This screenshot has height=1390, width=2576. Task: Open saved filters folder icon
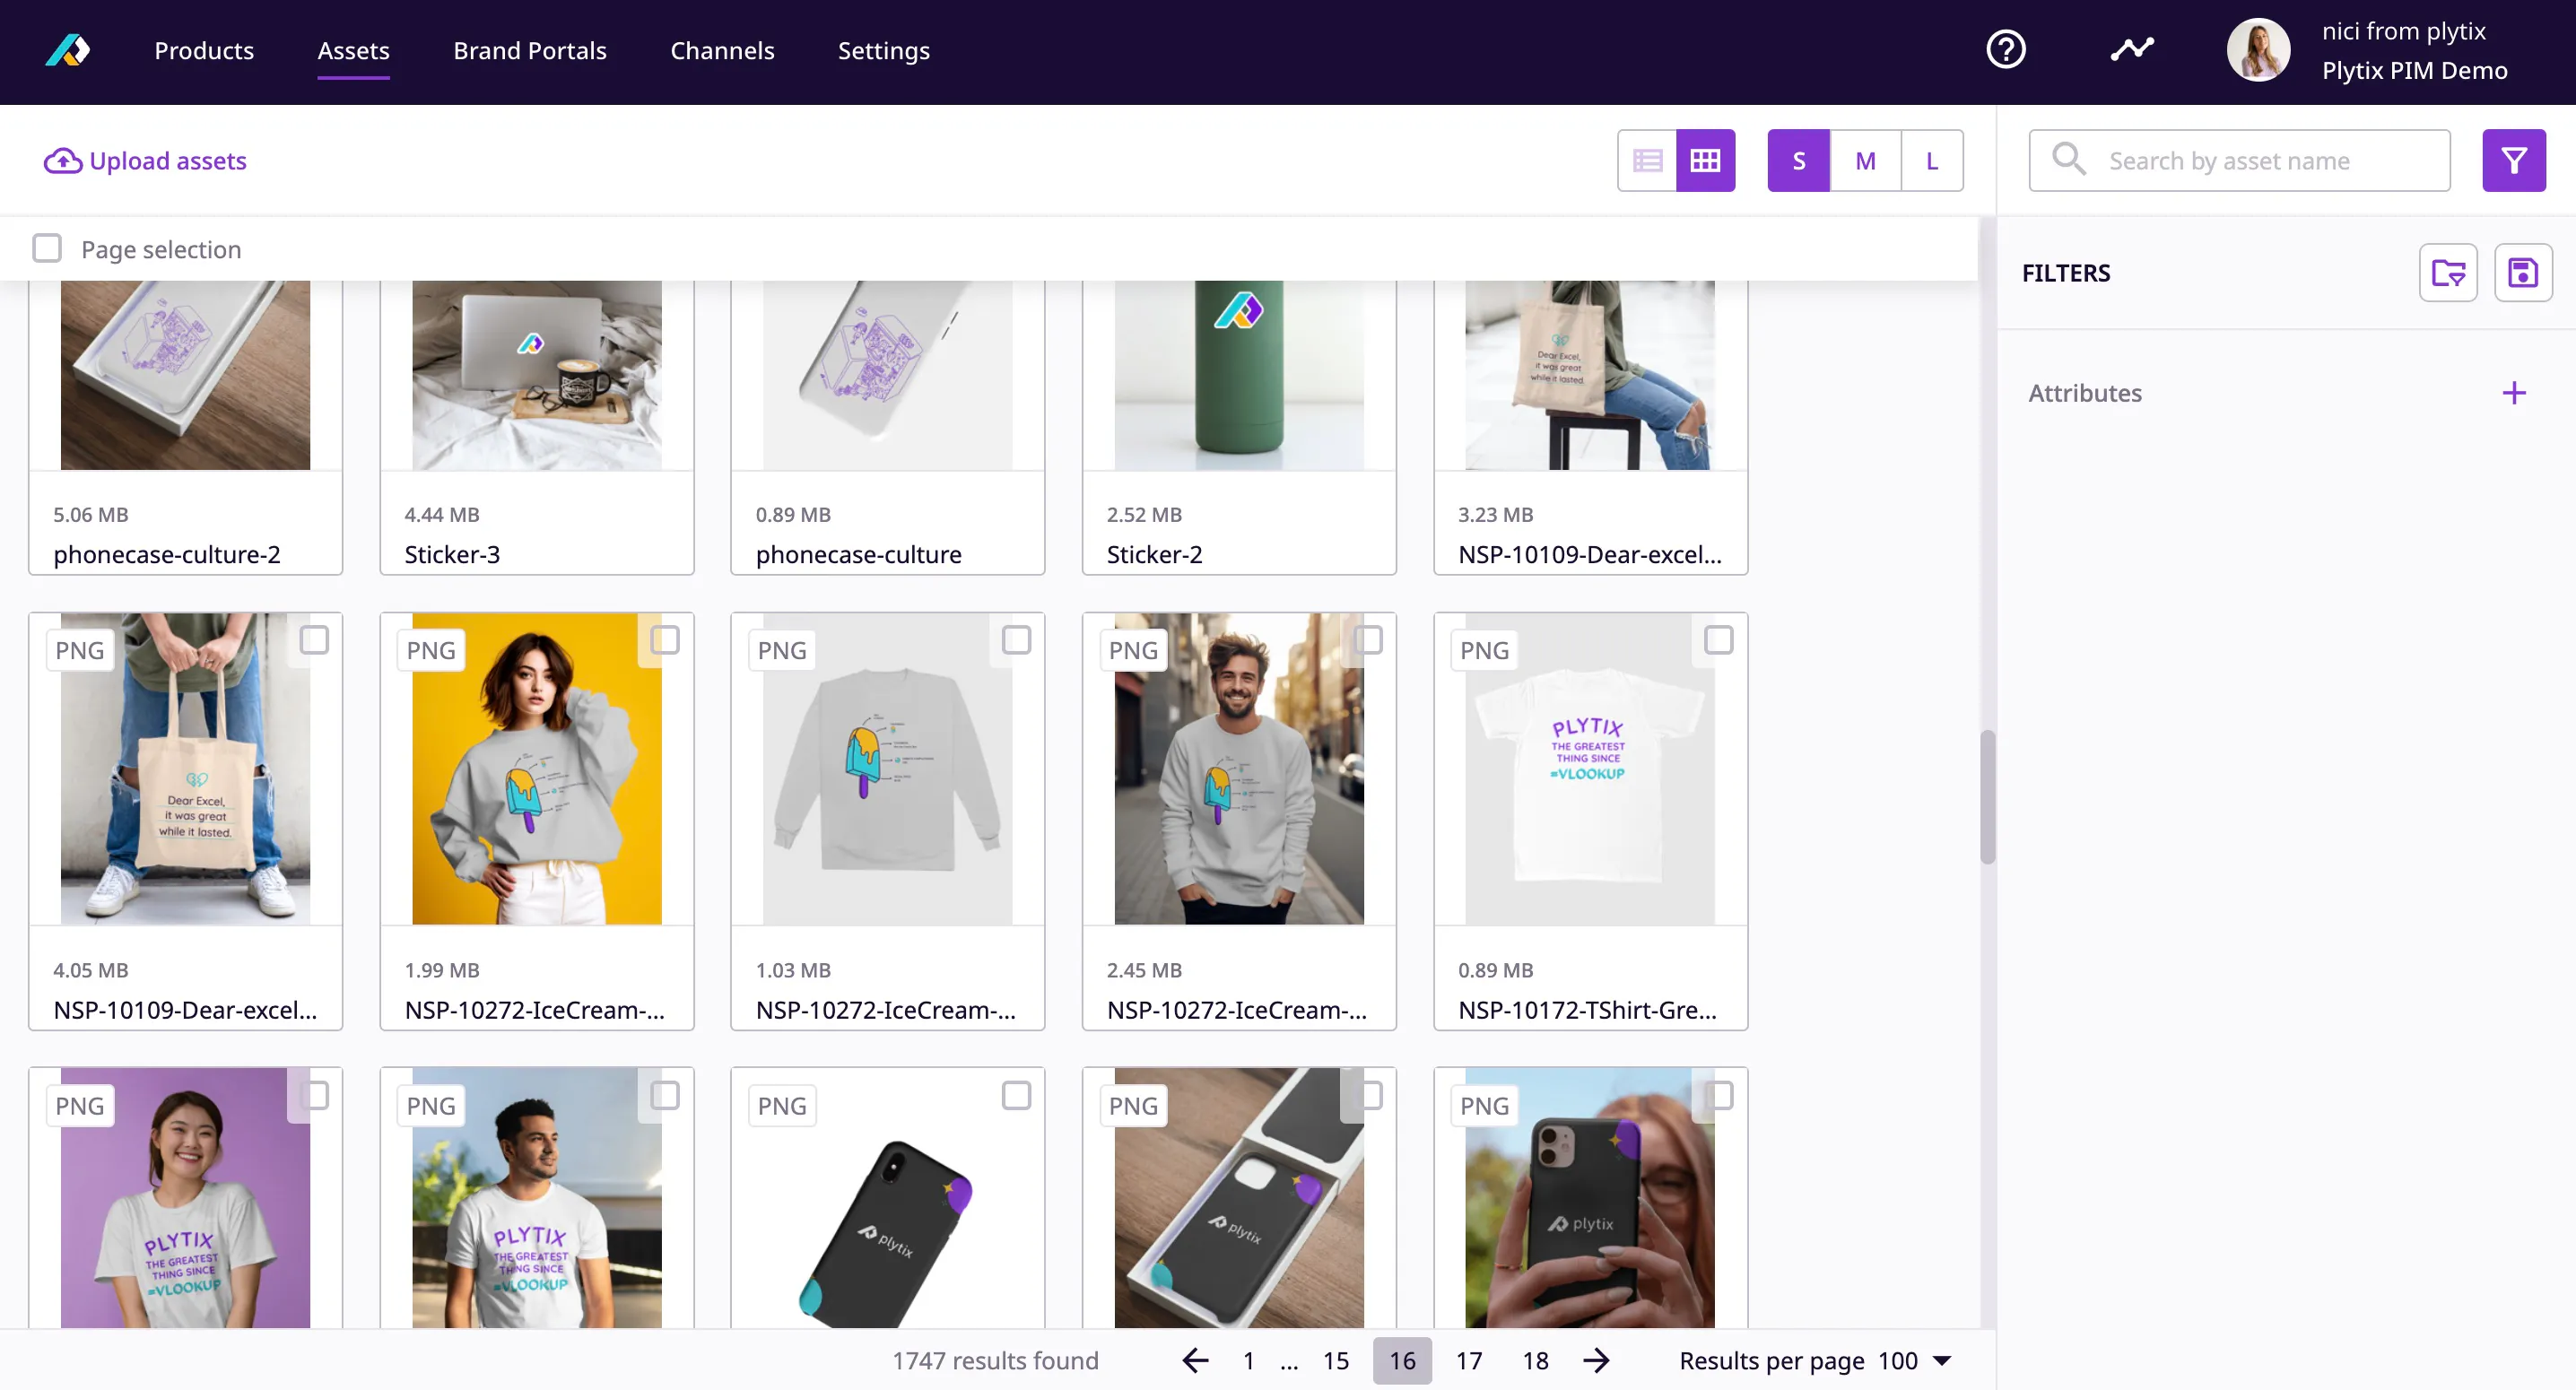(x=2447, y=272)
